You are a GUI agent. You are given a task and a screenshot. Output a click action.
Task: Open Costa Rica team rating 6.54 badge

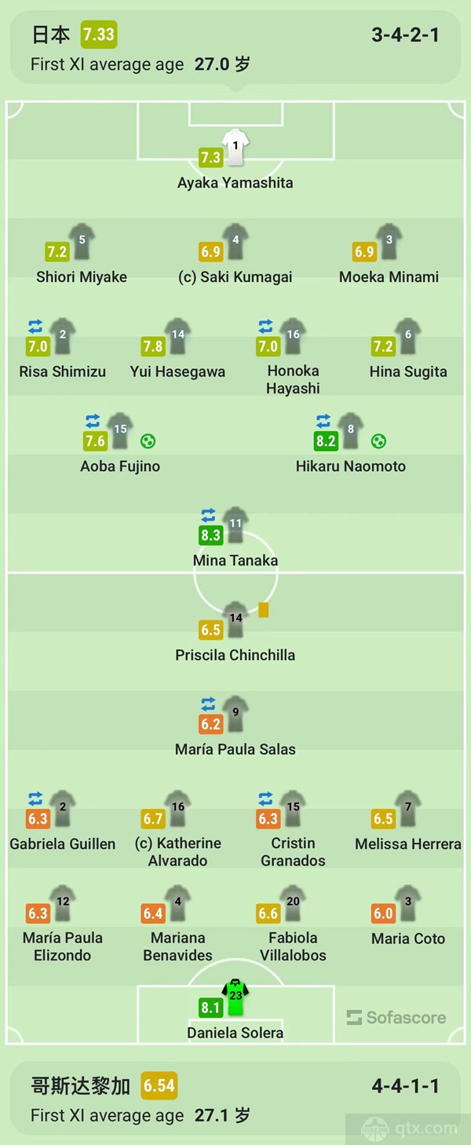coord(159,1085)
